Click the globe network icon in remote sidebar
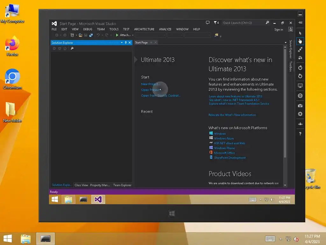 pos(300,96)
